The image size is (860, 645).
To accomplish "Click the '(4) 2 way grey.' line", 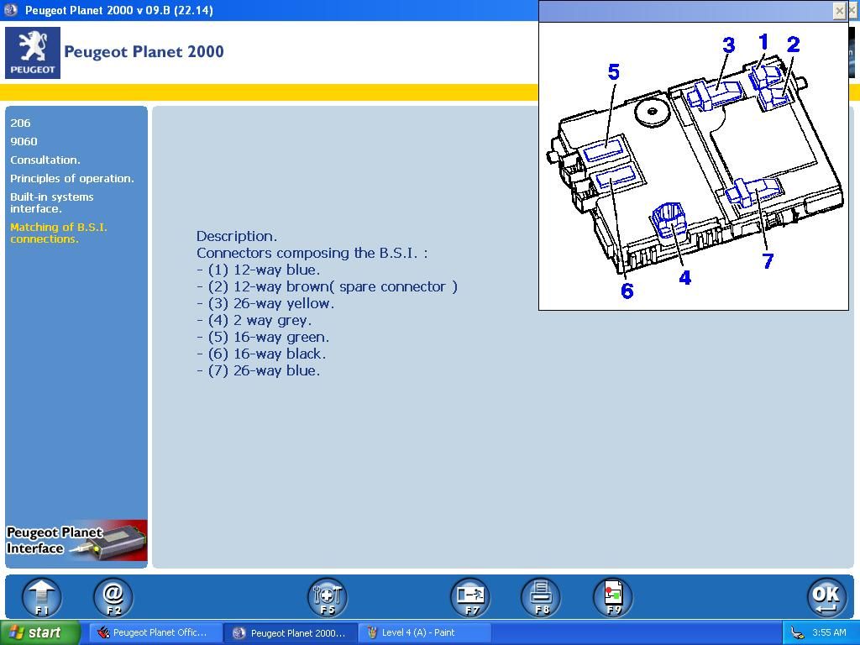I will 254,320.
